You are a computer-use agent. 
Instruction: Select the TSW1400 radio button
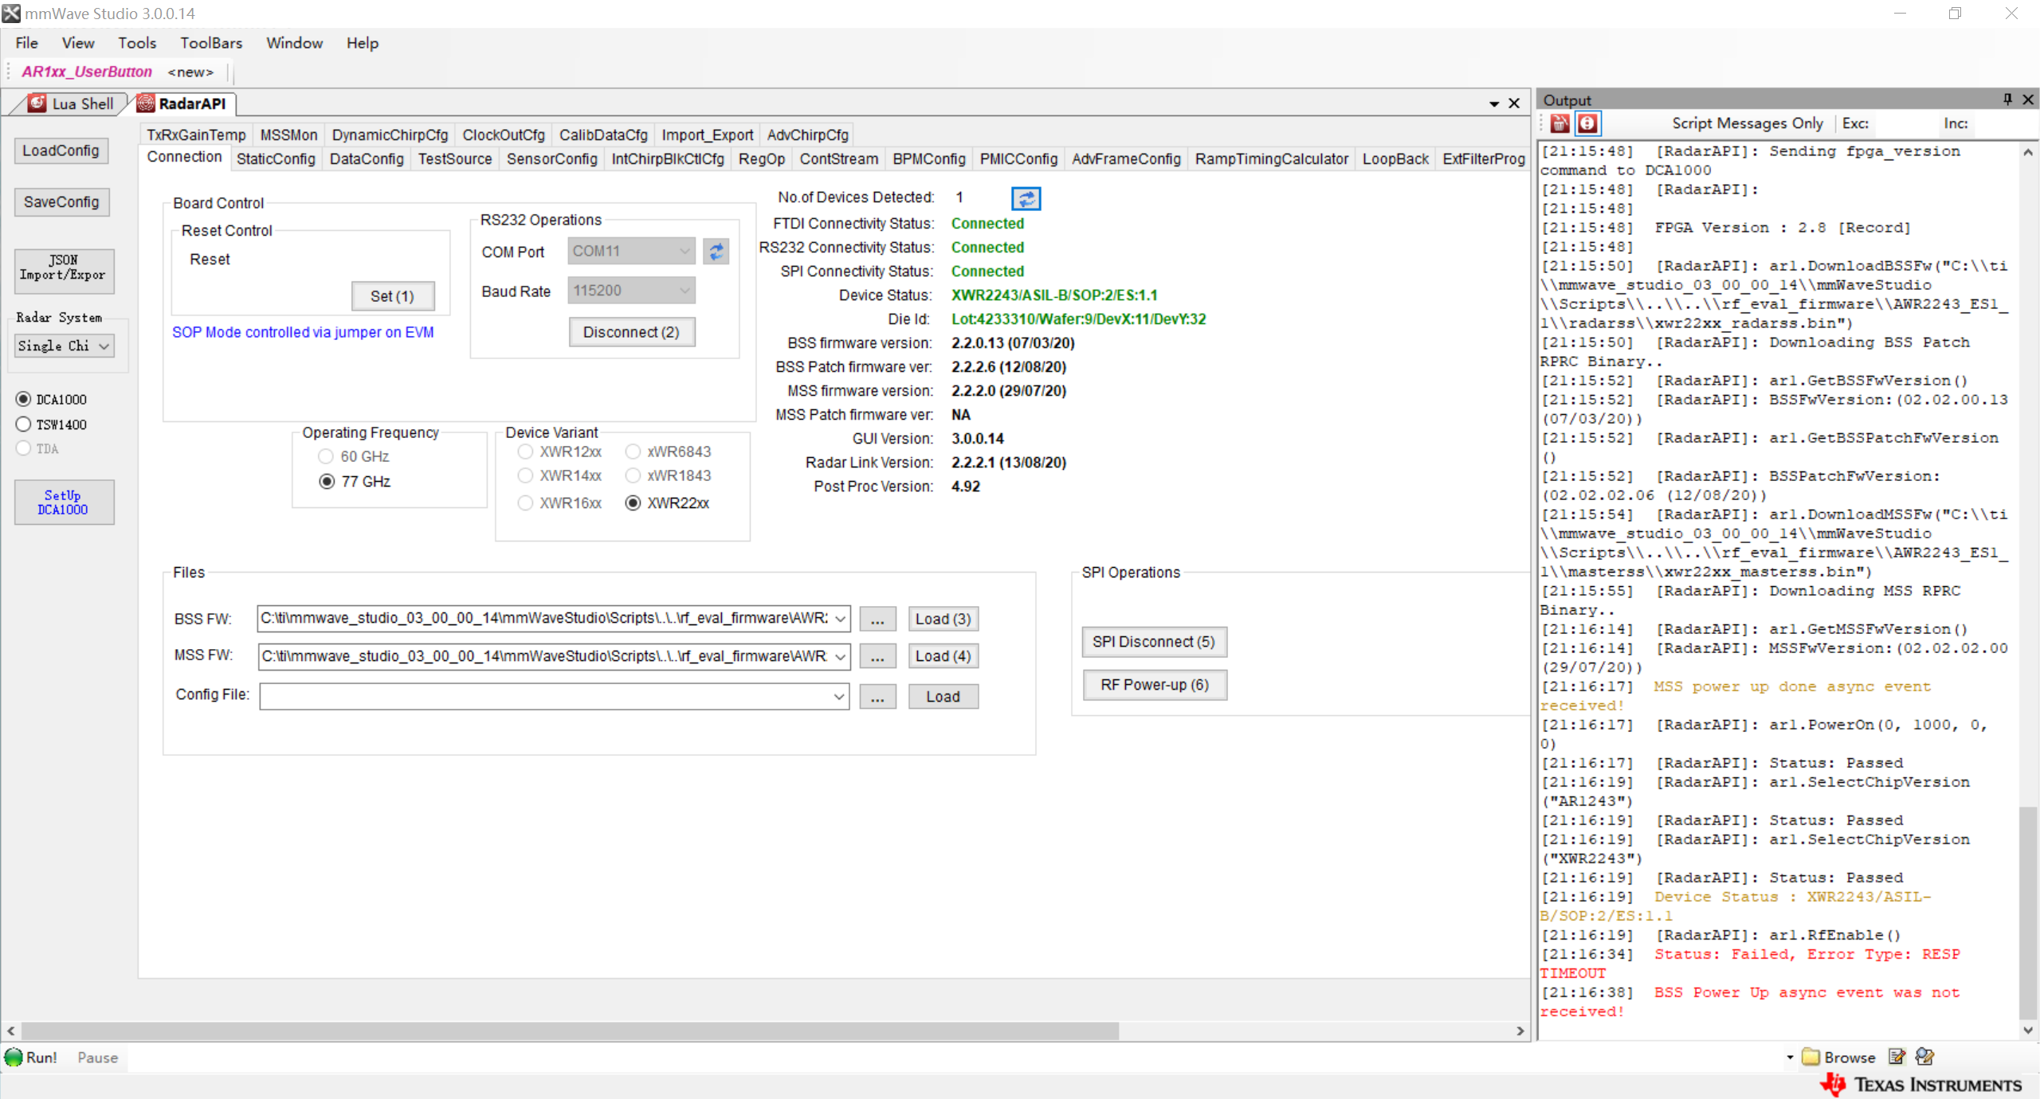[24, 424]
